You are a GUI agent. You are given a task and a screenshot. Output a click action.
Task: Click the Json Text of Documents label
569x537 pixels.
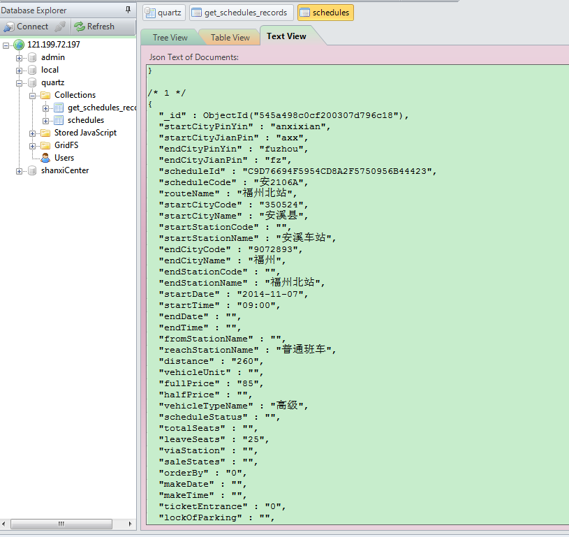(x=194, y=57)
